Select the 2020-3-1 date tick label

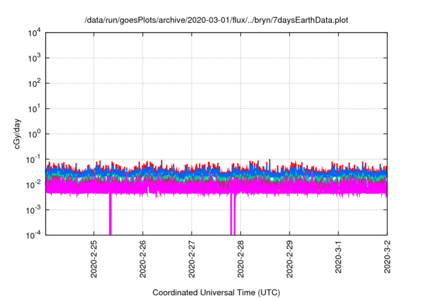[x=338, y=257]
